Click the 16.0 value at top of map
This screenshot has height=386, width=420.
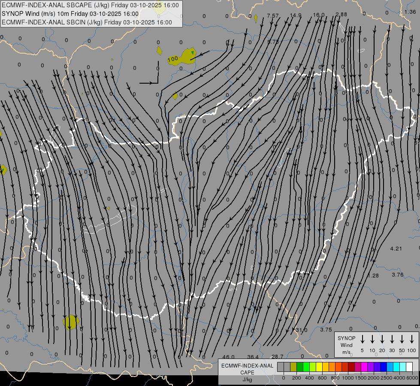pos(318,15)
